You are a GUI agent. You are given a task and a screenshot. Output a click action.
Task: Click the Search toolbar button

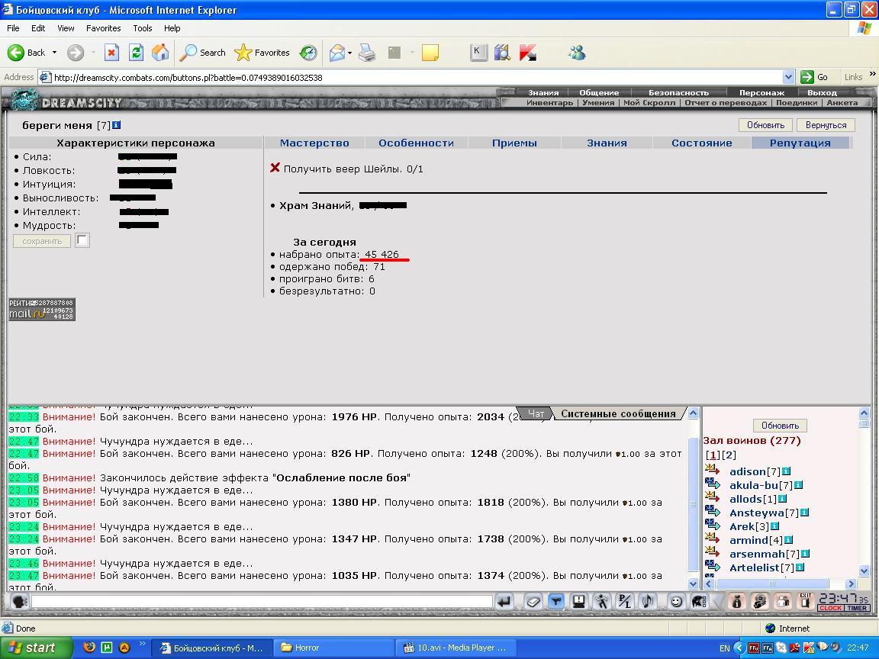[x=202, y=53]
